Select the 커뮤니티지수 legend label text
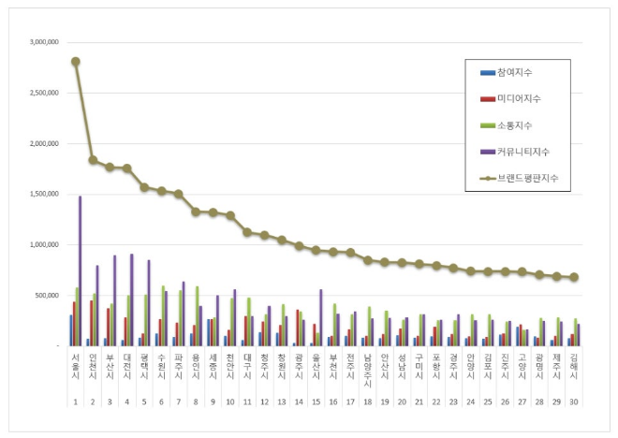 click(x=526, y=151)
